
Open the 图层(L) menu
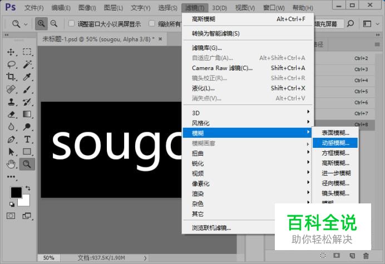point(113,8)
